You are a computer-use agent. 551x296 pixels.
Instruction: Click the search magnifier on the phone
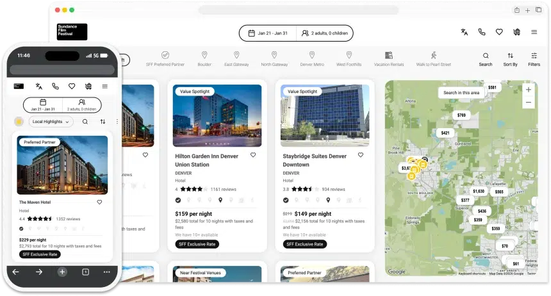point(85,122)
